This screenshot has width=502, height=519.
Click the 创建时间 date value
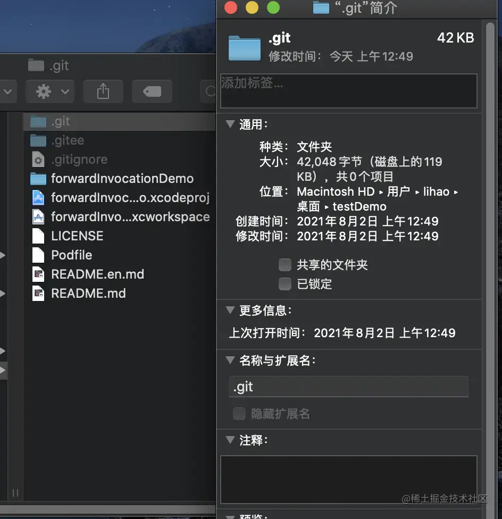pyautogui.click(x=367, y=221)
